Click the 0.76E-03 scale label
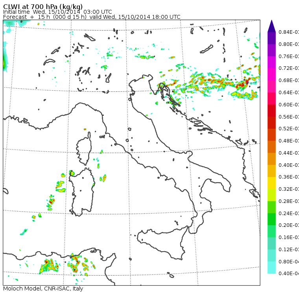 pos(289,56)
